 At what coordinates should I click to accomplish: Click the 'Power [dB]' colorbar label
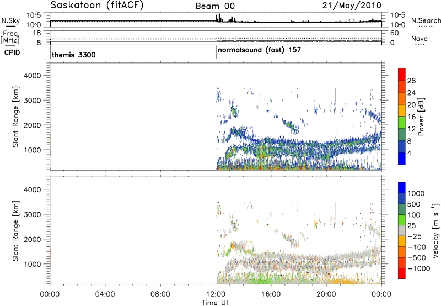click(x=421, y=117)
